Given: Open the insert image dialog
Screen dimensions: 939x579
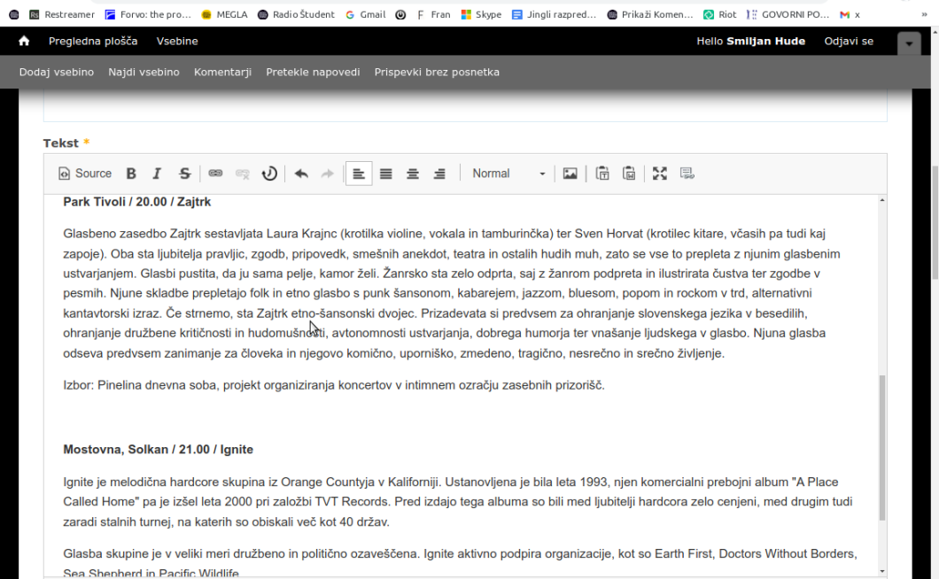Looking at the screenshot, I should click(x=570, y=174).
